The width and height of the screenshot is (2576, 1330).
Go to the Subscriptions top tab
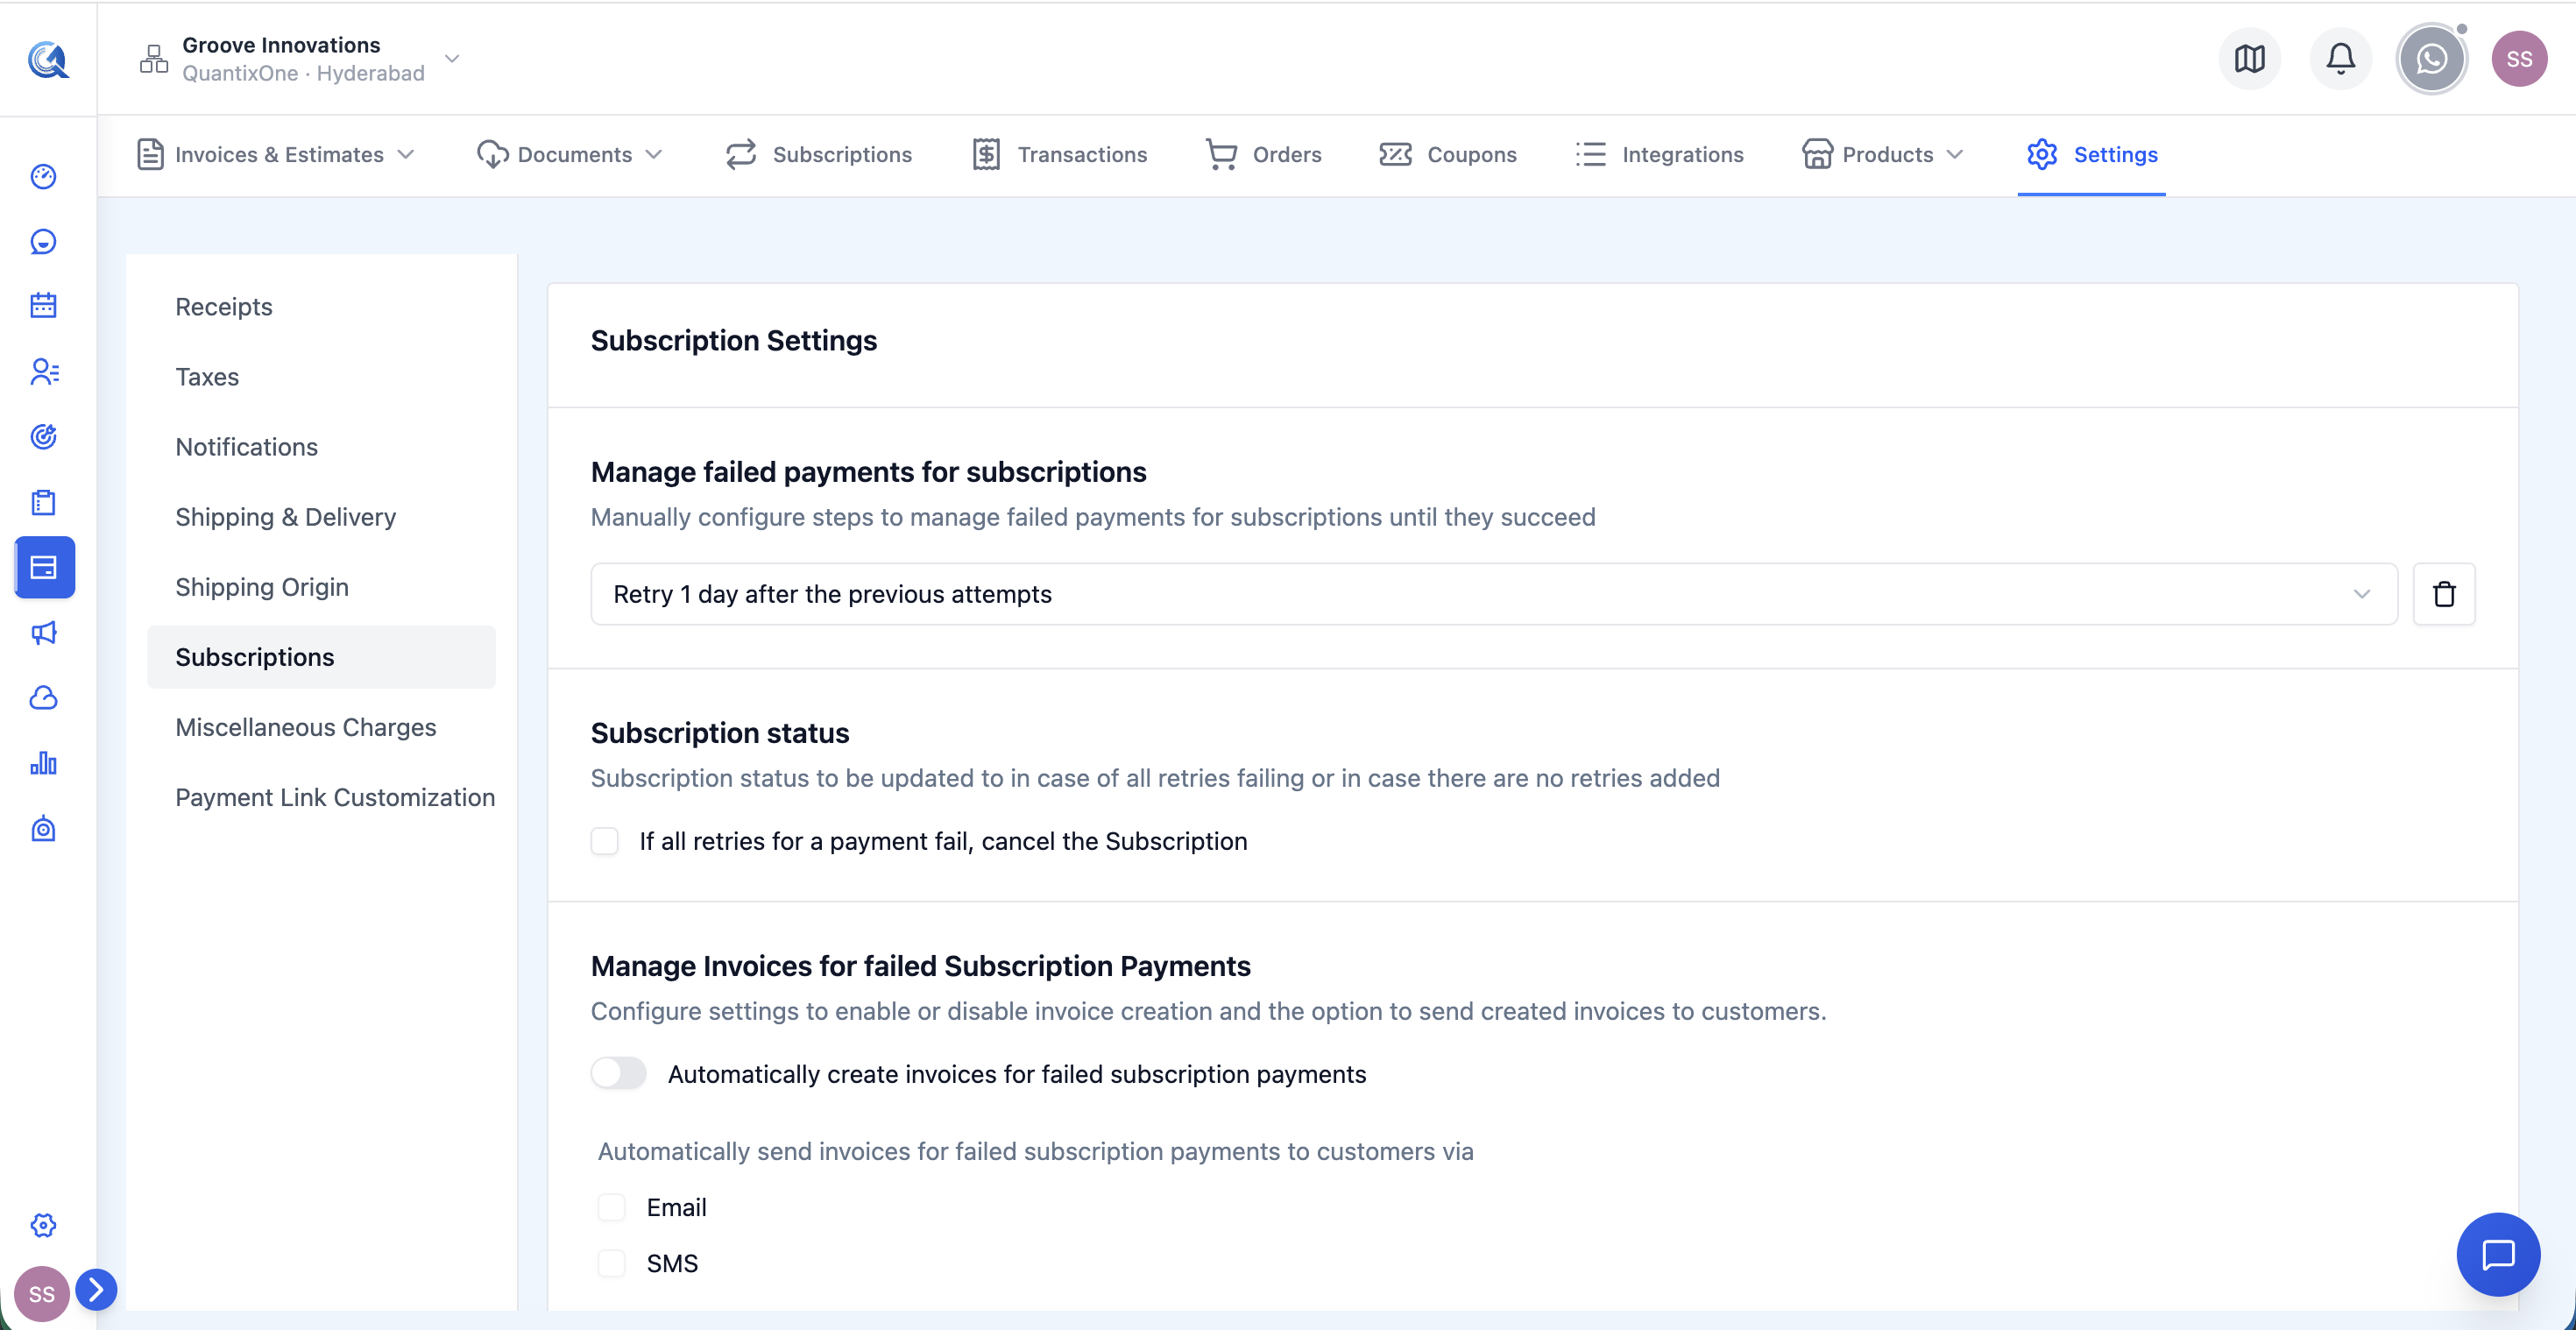pyautogui.click(x=819, y=154)
